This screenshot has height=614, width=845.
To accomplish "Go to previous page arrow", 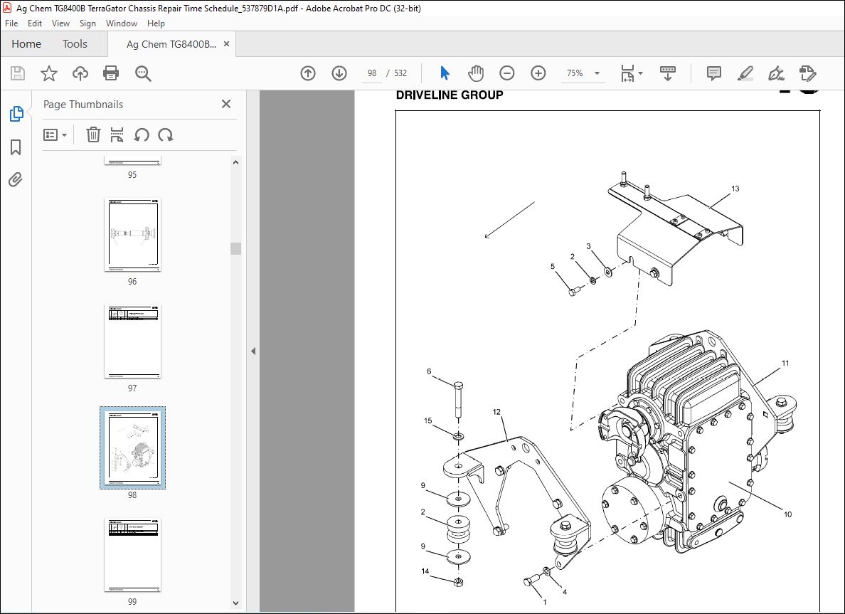I will pos(308,73).
